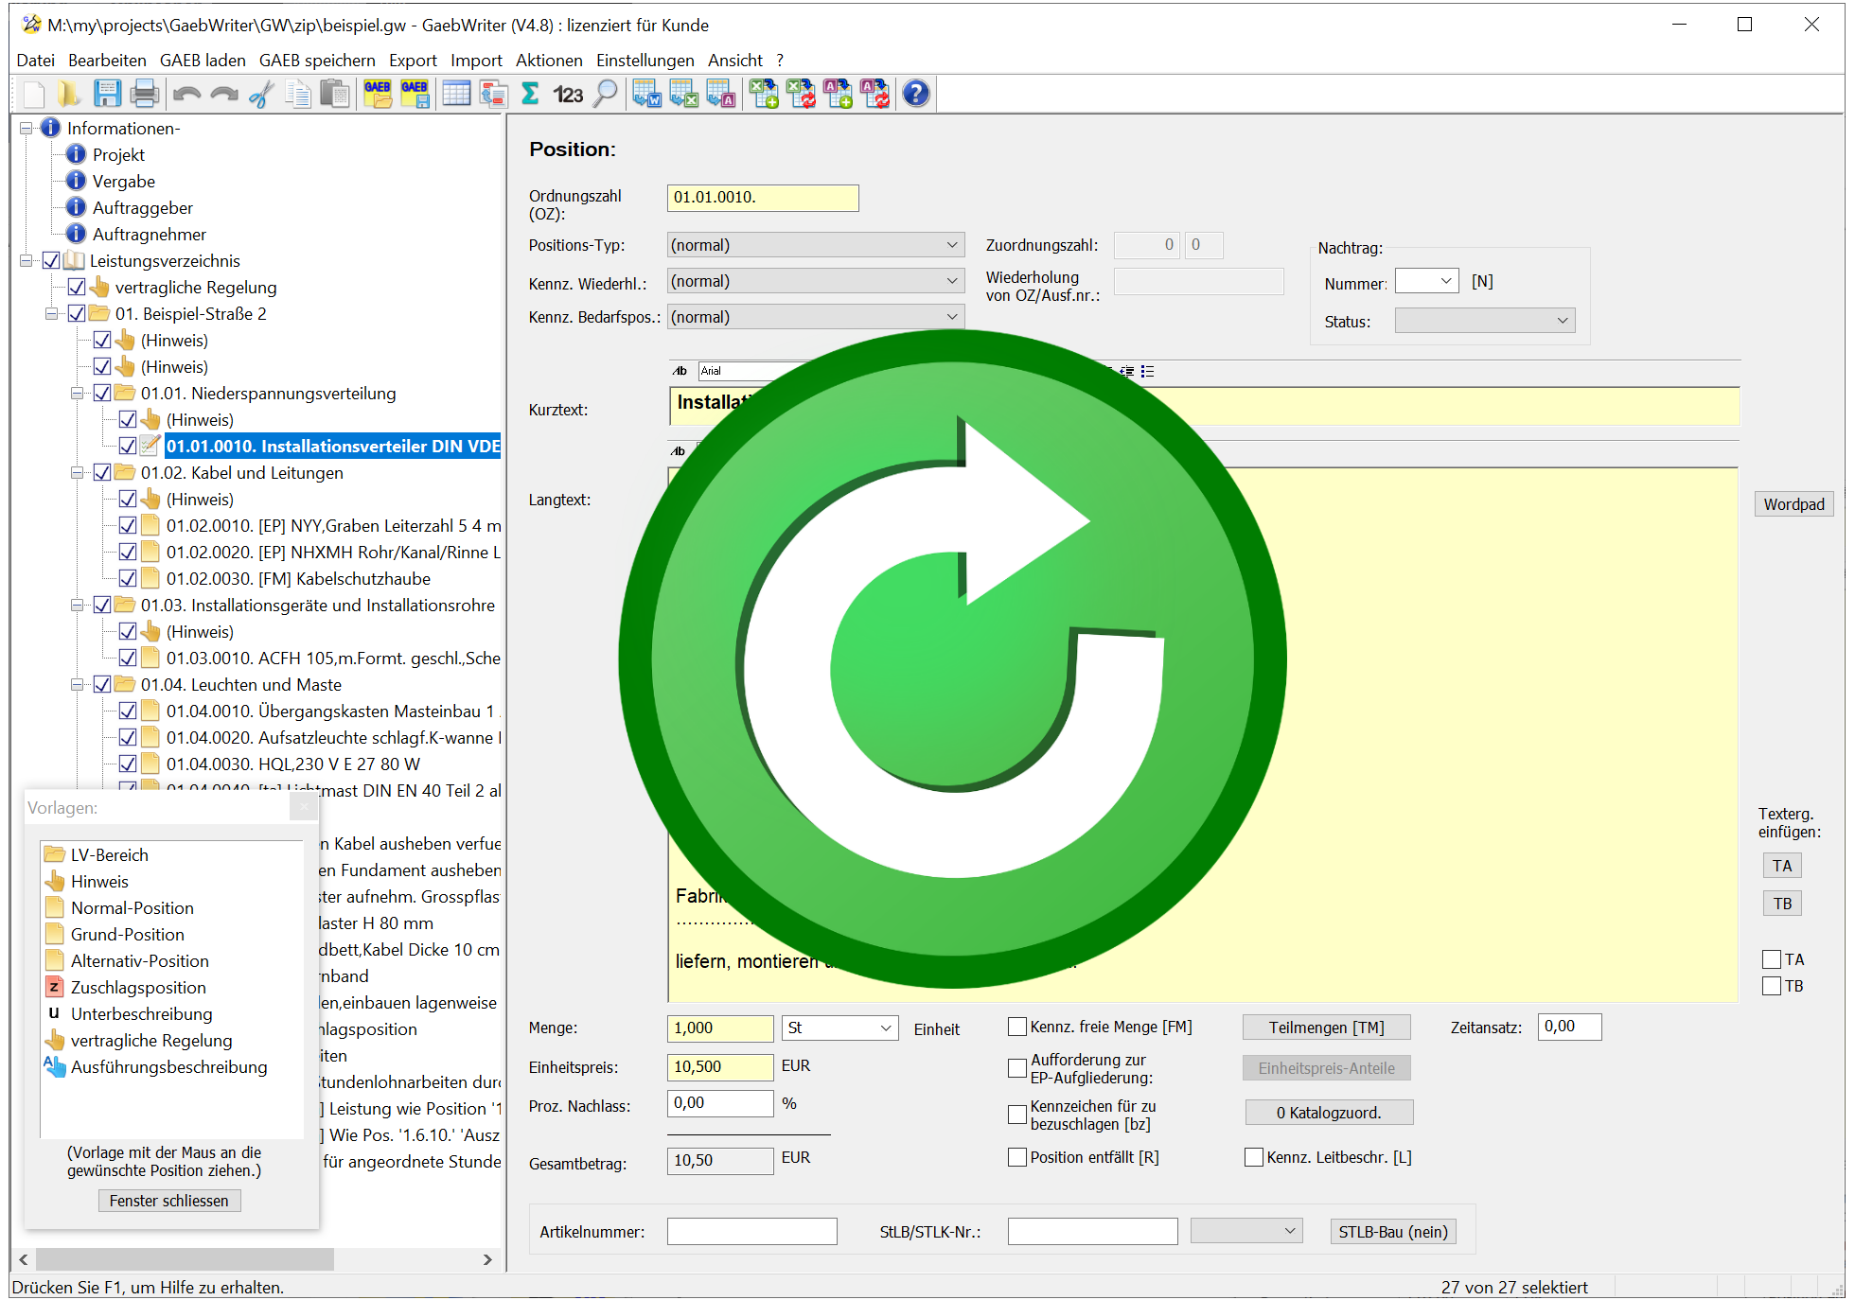Click the TB text insert button
Viewport: 1855px width, 1300px height.
pos(1782,904)
